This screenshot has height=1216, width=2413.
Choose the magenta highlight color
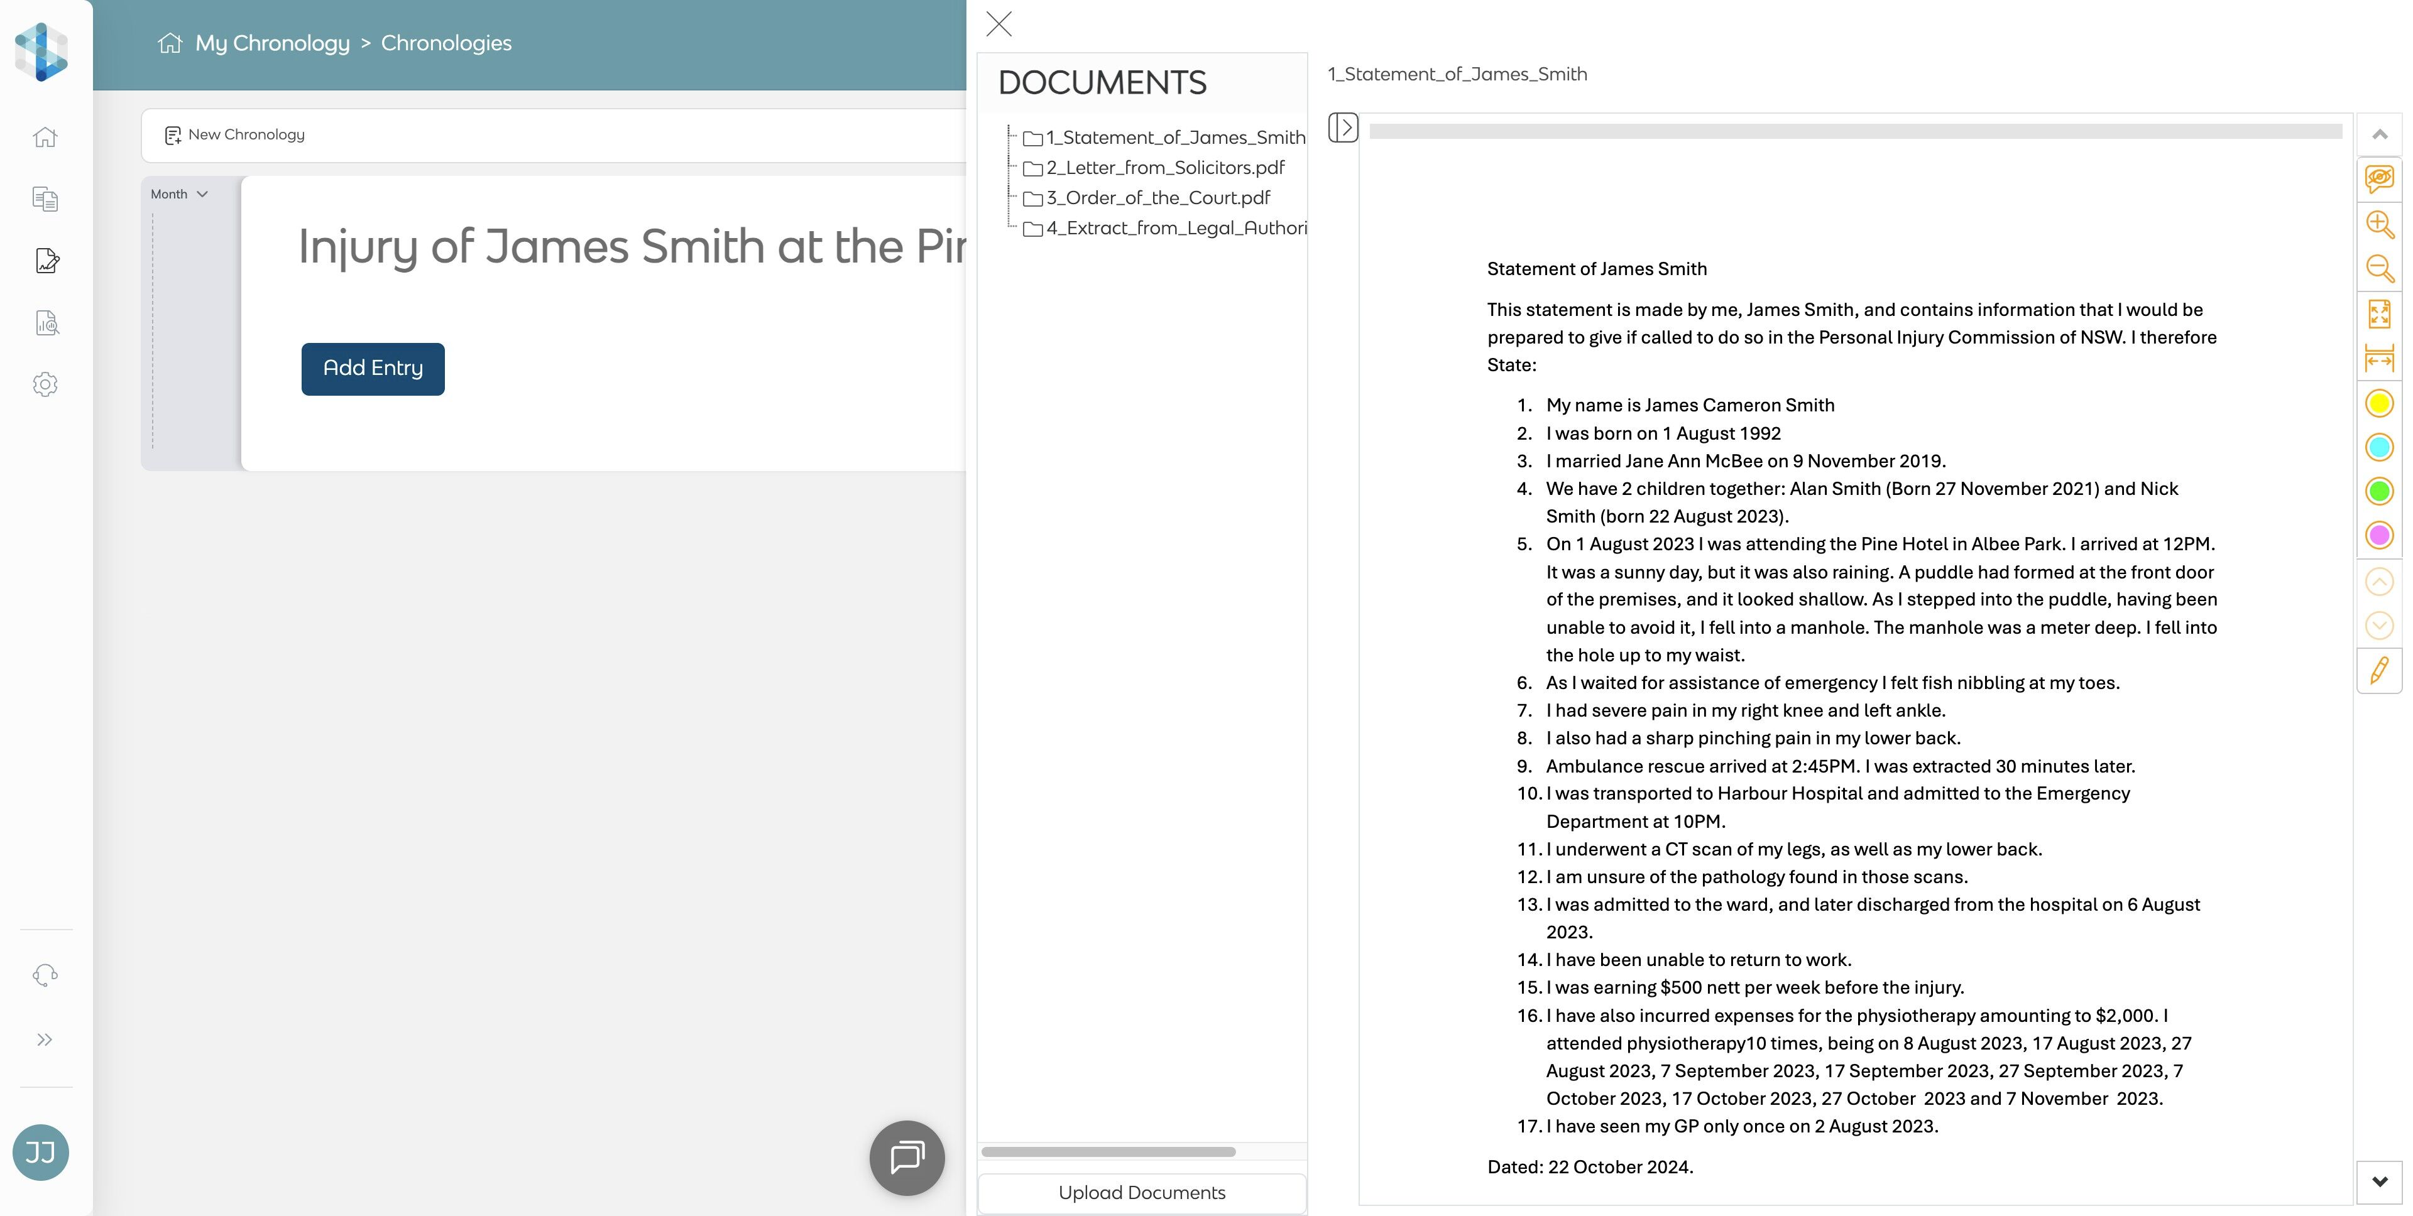2378,535
